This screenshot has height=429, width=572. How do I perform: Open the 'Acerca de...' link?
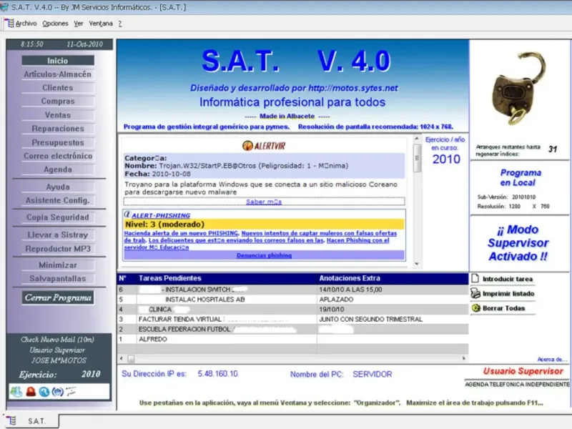pyautogui.click(x=552, y=360)
